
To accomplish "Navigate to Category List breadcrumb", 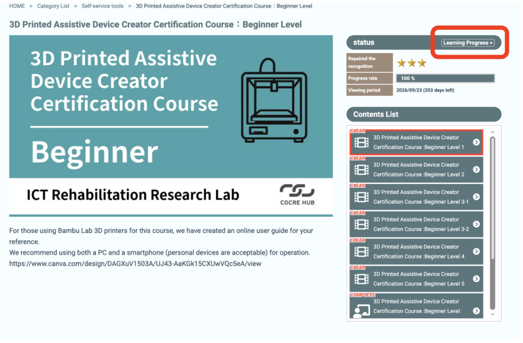I will click(53, 6).
